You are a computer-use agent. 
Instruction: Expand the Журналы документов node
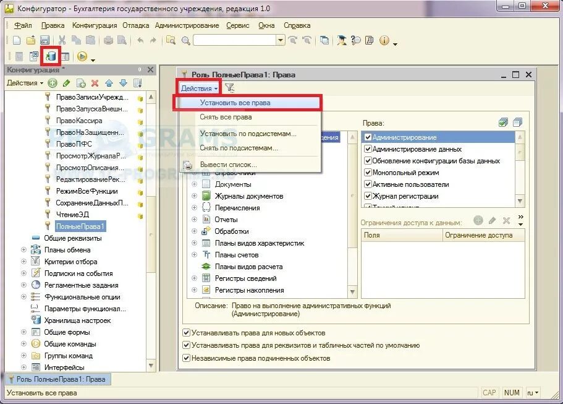(x=194, y=196)
